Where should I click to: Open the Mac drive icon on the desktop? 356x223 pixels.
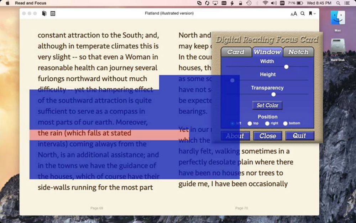pyautogui.click(x=337, y=18)
